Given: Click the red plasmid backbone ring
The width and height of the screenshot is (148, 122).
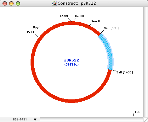Looking at the screenshot, I should pyautogui.click(x=32, y=62).
